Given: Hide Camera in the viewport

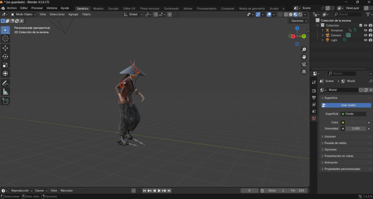Looking at the screenshot, I should 365,35.
